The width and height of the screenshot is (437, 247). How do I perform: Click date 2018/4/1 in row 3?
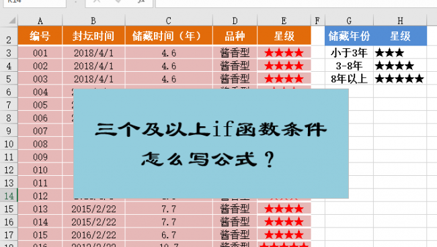coord(93,53)
